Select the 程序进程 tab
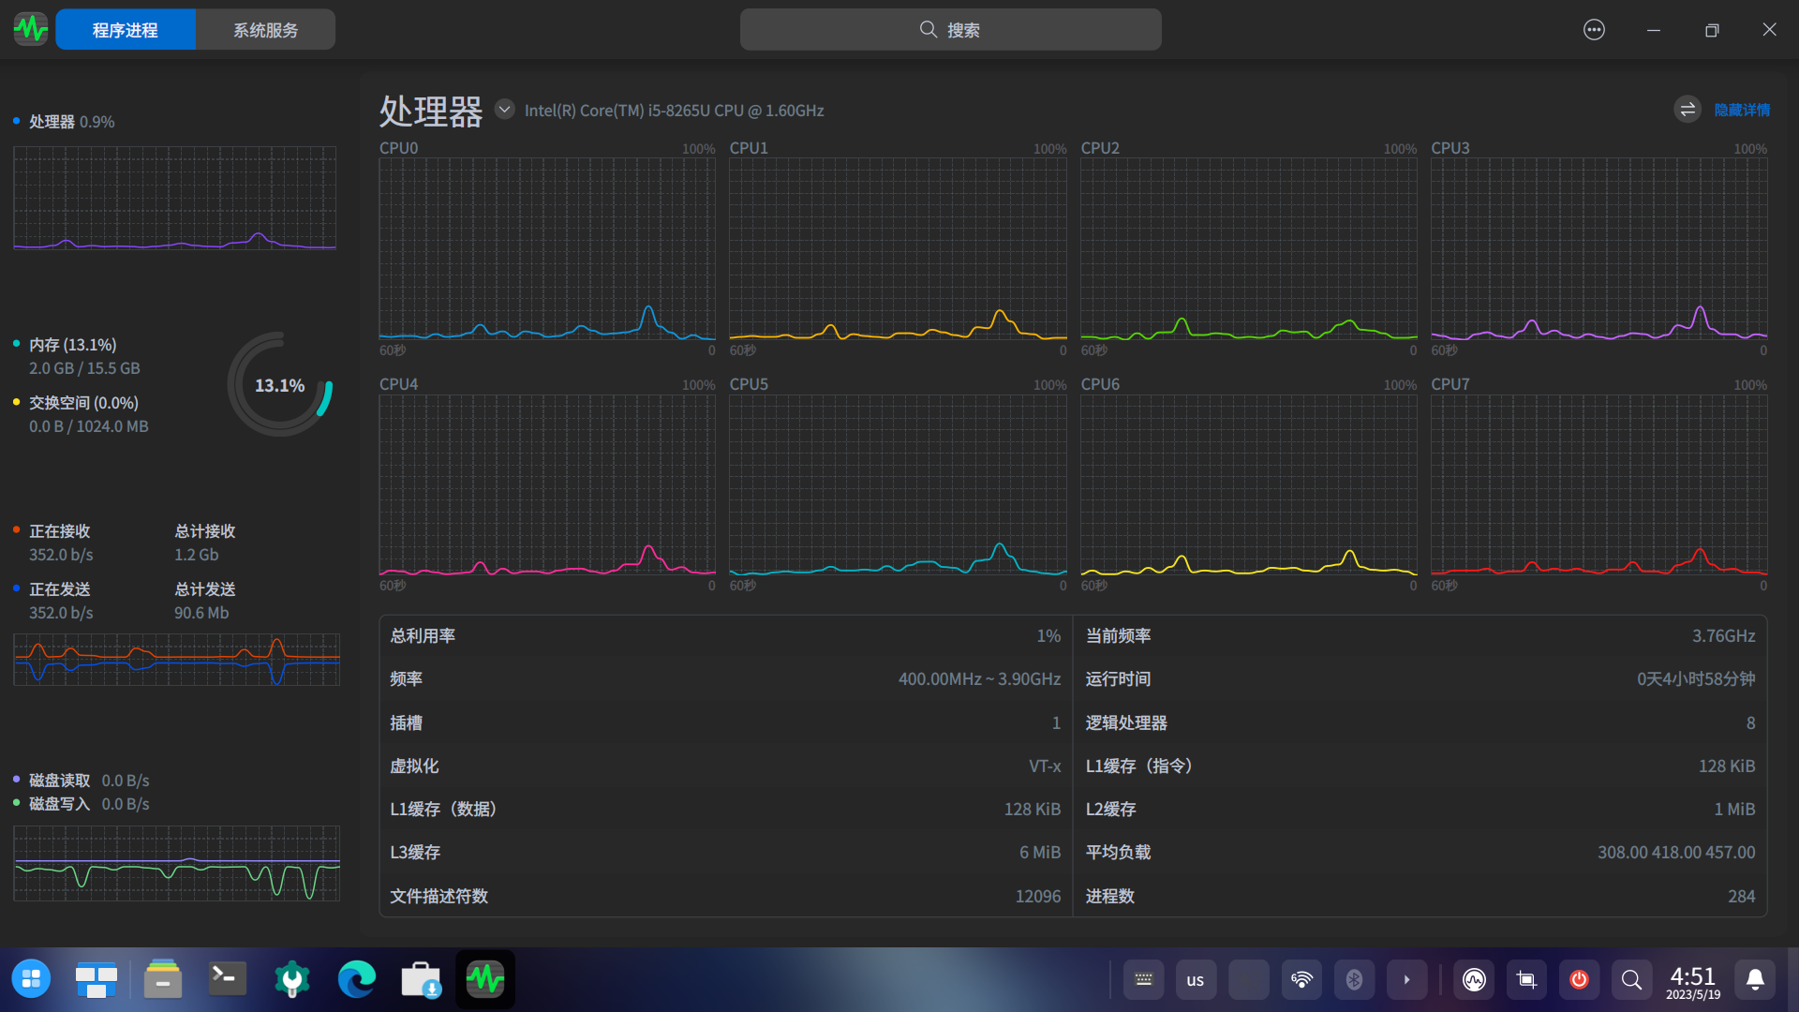The image size is (1799, 1012). tap(126, 29)
